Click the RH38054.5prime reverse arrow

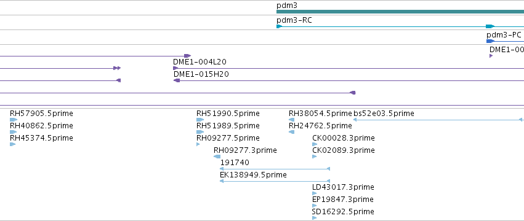[291, 120]
